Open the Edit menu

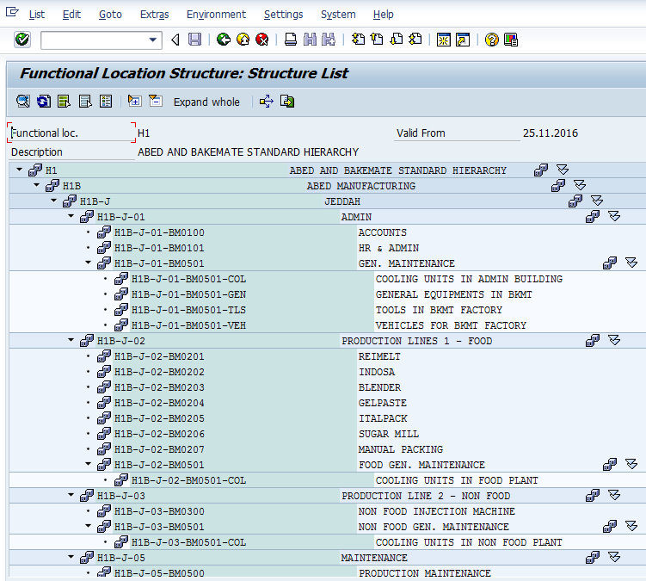[x=71, y=15]
